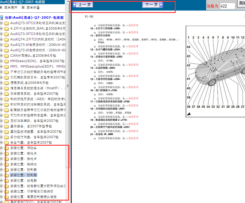Click text 17 - 行驶换道助理系统控制器 -J769-
This screenshot has height=203, width=245.
(x=110, y=101)
